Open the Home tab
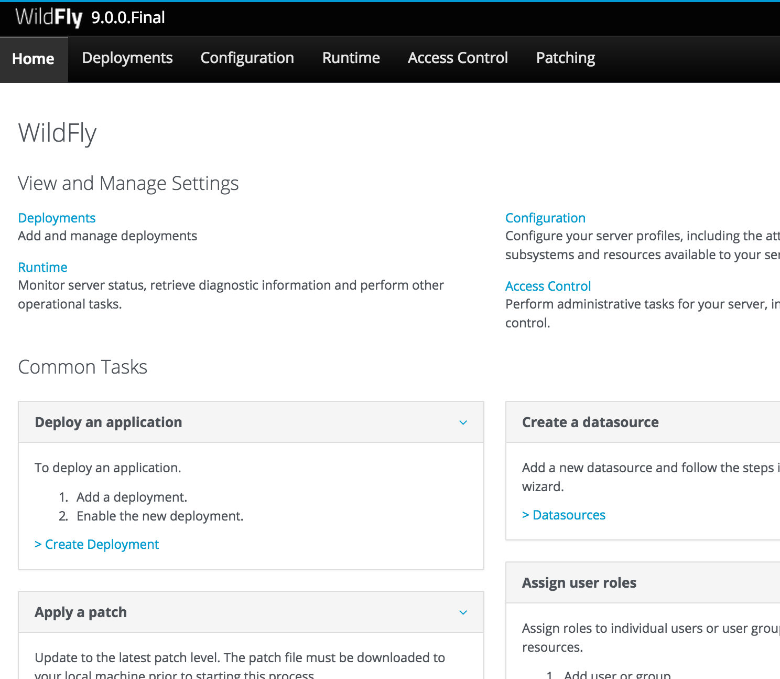This screenshot has width=780, height=679. click(x=34, y=59)
